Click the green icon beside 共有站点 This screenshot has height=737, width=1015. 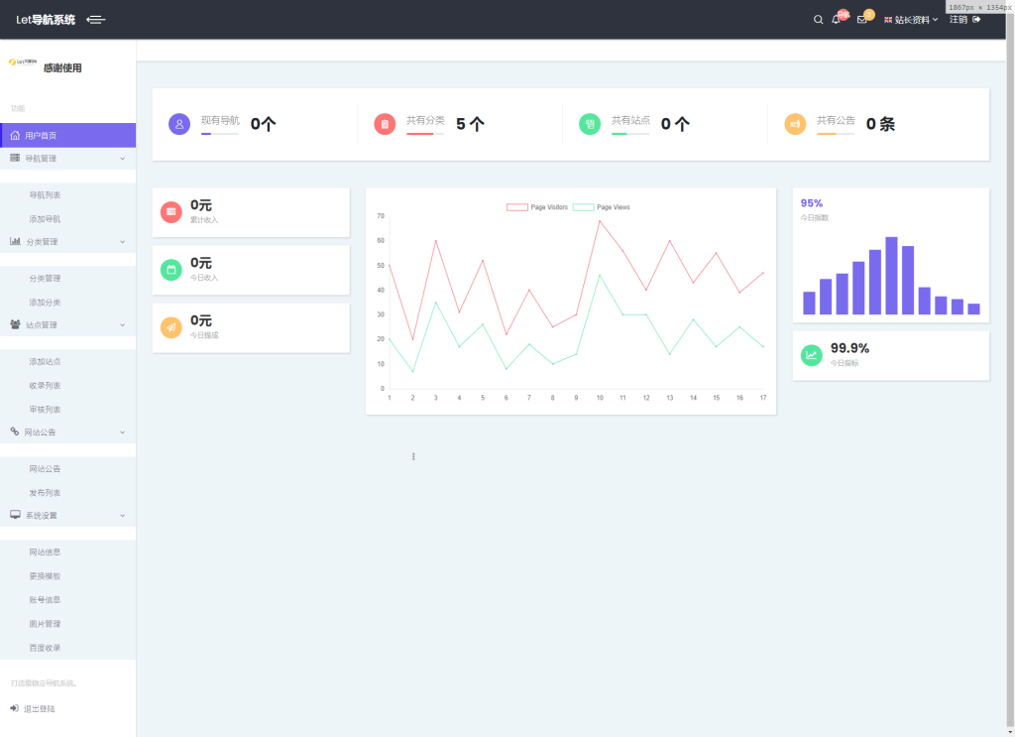pos(590,124)
